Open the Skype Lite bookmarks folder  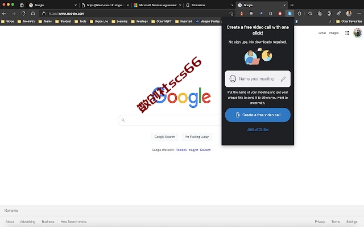[x=99, y=22]
